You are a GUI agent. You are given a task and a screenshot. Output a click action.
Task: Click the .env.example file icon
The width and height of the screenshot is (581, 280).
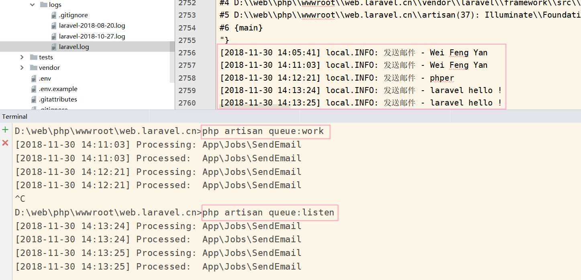point(34,89)
